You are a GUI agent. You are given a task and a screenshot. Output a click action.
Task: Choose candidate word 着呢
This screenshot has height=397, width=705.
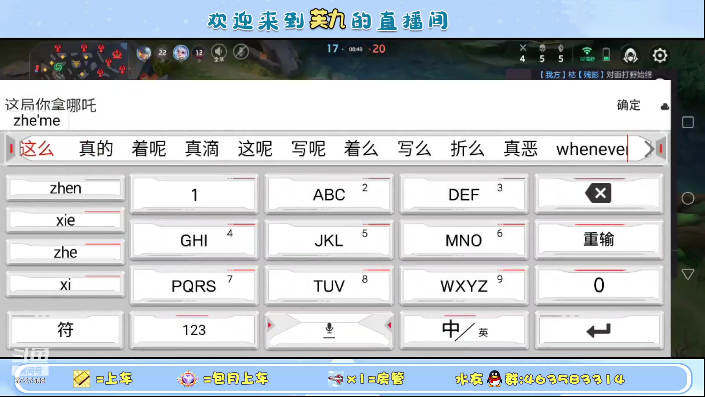tap(149, 149)
